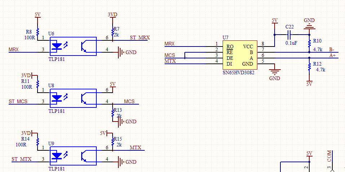Select the A+ net label

(x=332, y=56)
